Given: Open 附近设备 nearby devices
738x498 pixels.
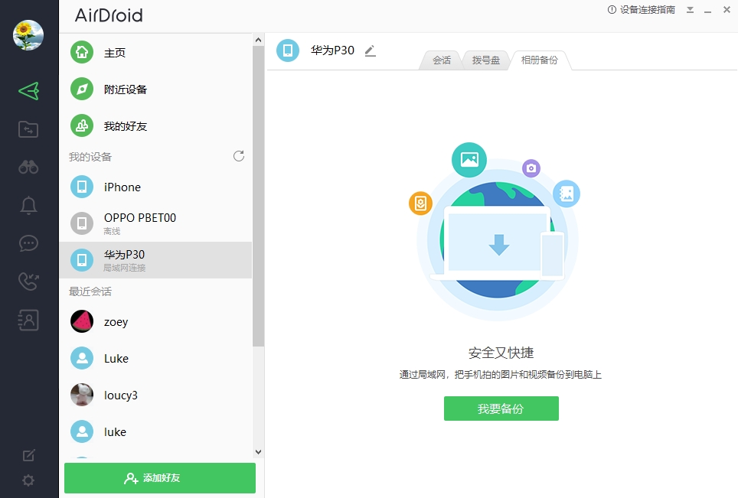Looking at the screenshot, I should (x=155, y=90).
